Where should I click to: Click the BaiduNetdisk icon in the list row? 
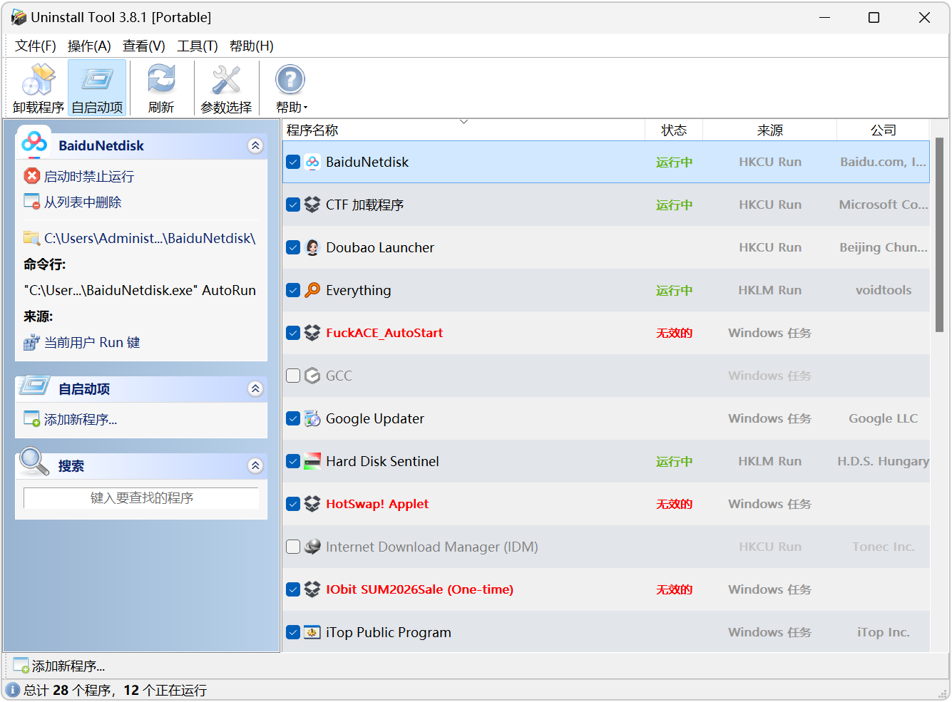[312, 162]
